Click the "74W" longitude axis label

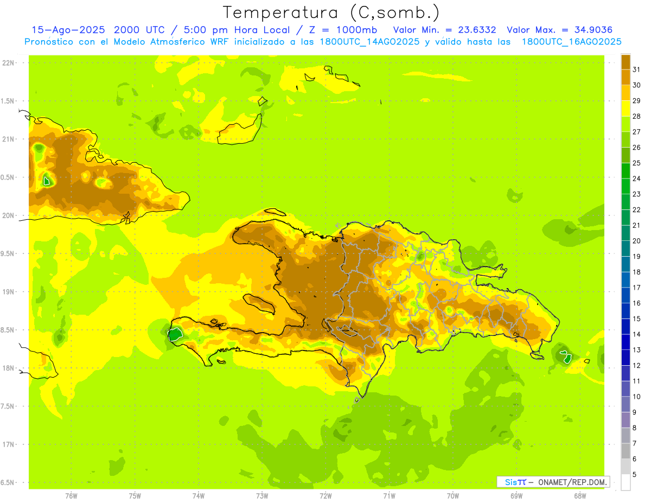coord(199,495)
